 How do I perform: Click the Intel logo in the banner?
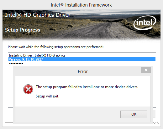(x=145, y=22)
